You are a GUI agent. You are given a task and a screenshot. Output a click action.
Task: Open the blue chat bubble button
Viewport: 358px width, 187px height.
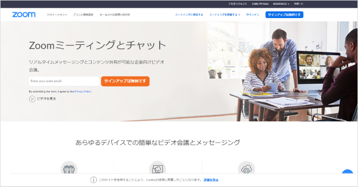click(x=348, y=172)
